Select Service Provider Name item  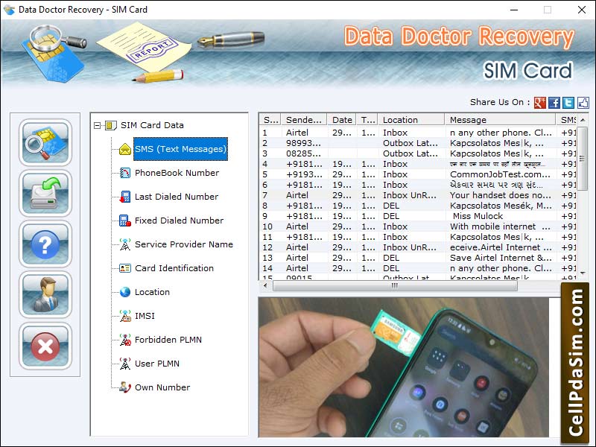click(183, 244)
